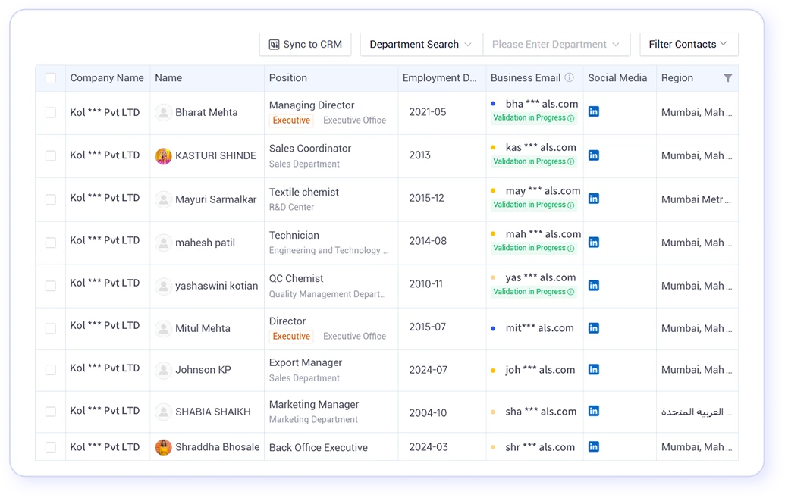
Task: Click Executive tag in Mitul Mehta row
Action: click(x=291, y=337)
